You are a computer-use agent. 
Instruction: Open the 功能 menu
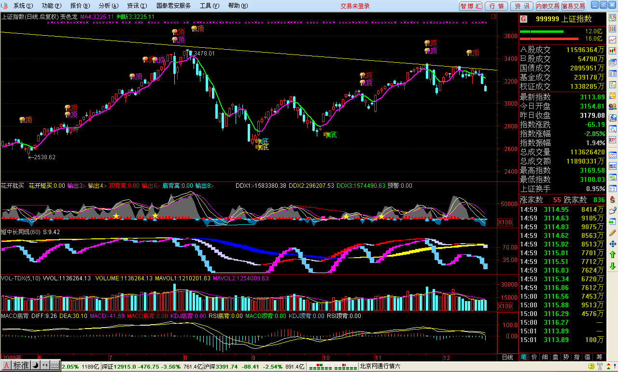coord(52,6)
